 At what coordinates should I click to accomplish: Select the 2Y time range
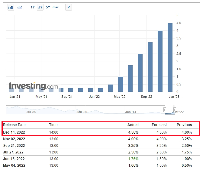click(x=40, y=7)
